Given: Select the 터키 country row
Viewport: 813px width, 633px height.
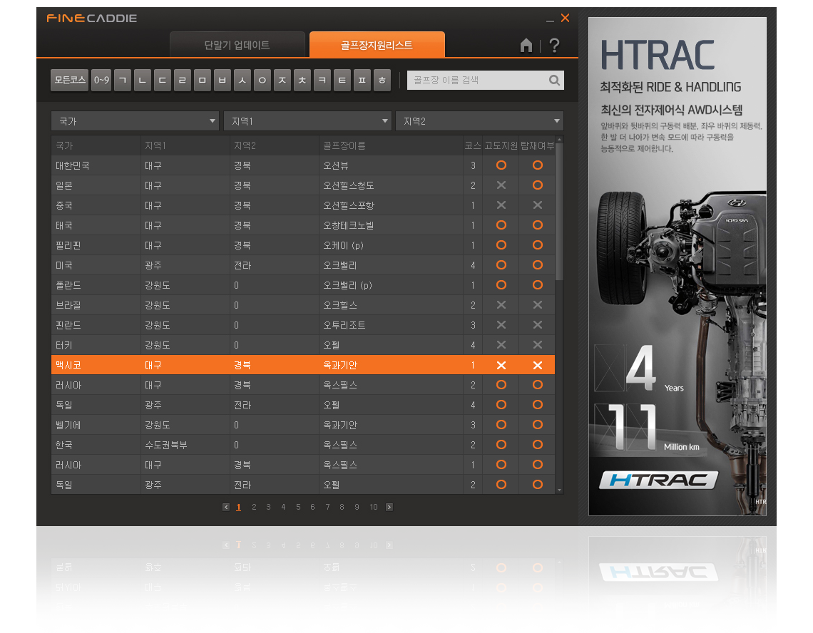Looking at the screenshot, I should pos(303,345).
